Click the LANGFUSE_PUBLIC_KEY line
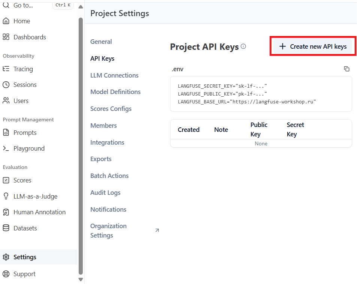This screenshot has width=357, height=284. click(x=222, y=94)
